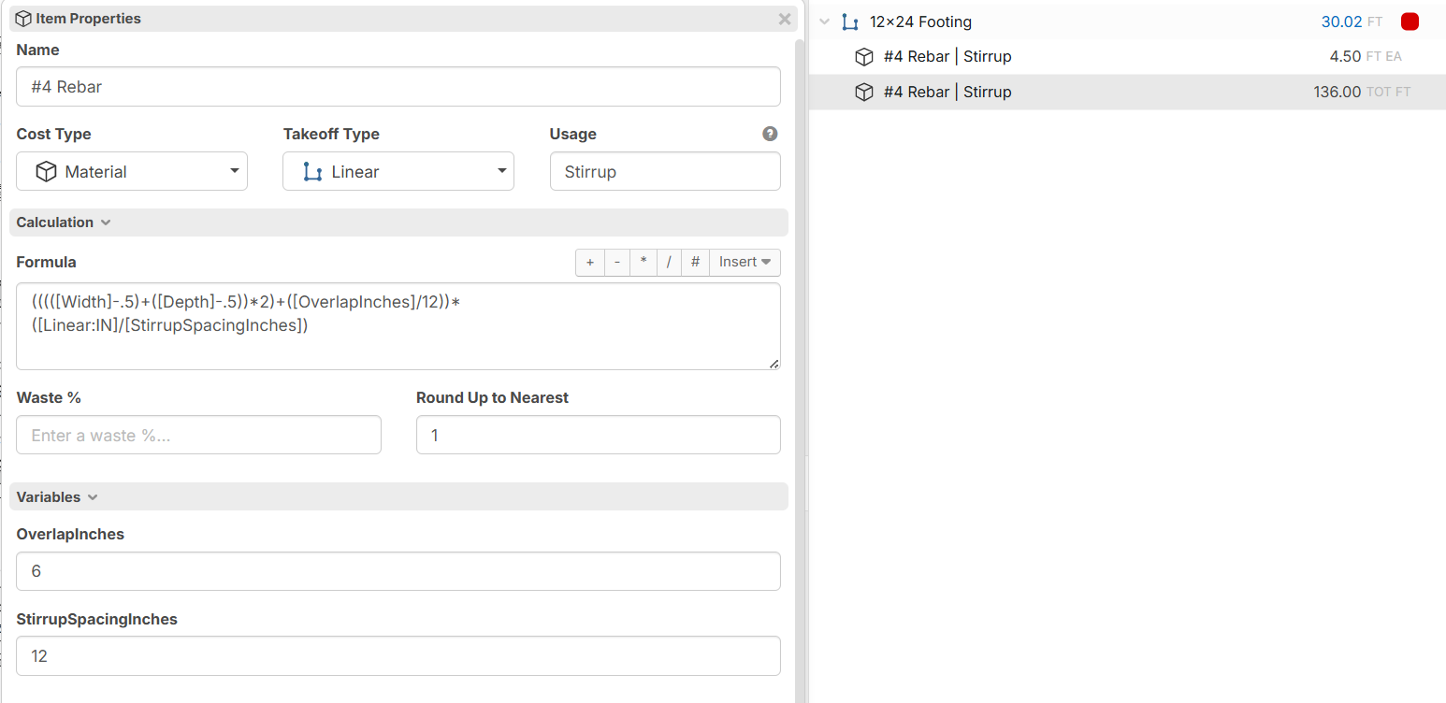Click the hash symbol formula button
Viewport: 1446px width, 703px height.
695,263
